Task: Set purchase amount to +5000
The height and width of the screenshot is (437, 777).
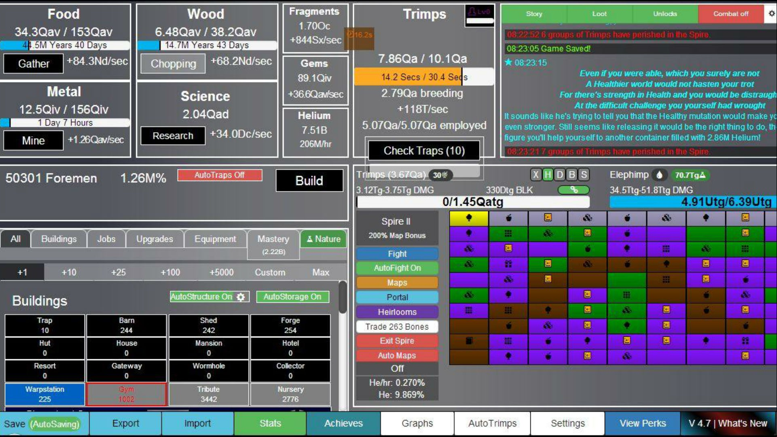Action: coord(221,272)
